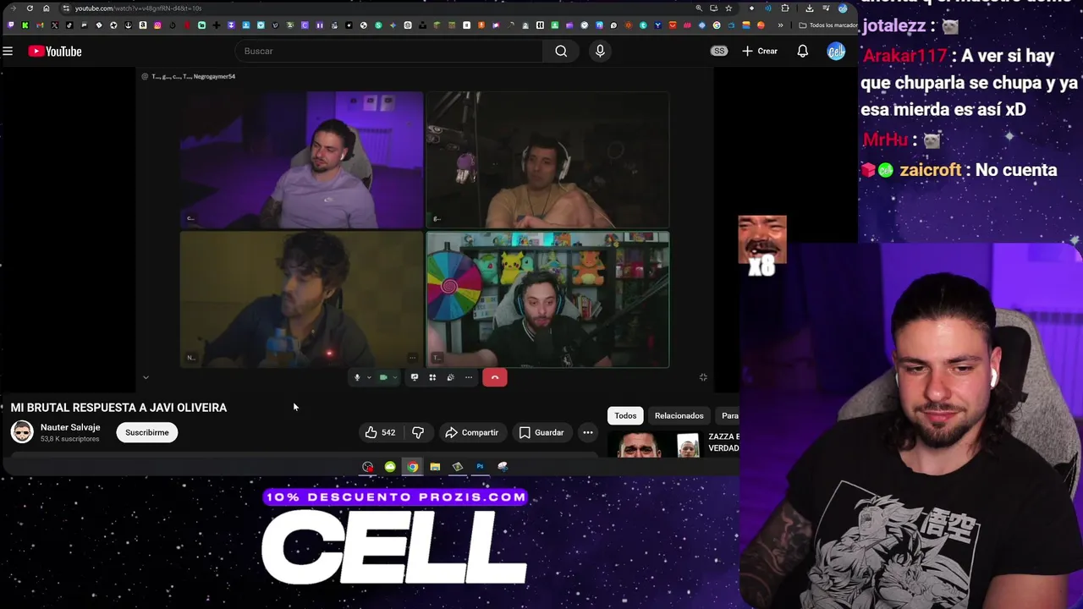Share screen in the video call controls
Viewport: 1083px width, 609px height.
[x=414, y=377]
